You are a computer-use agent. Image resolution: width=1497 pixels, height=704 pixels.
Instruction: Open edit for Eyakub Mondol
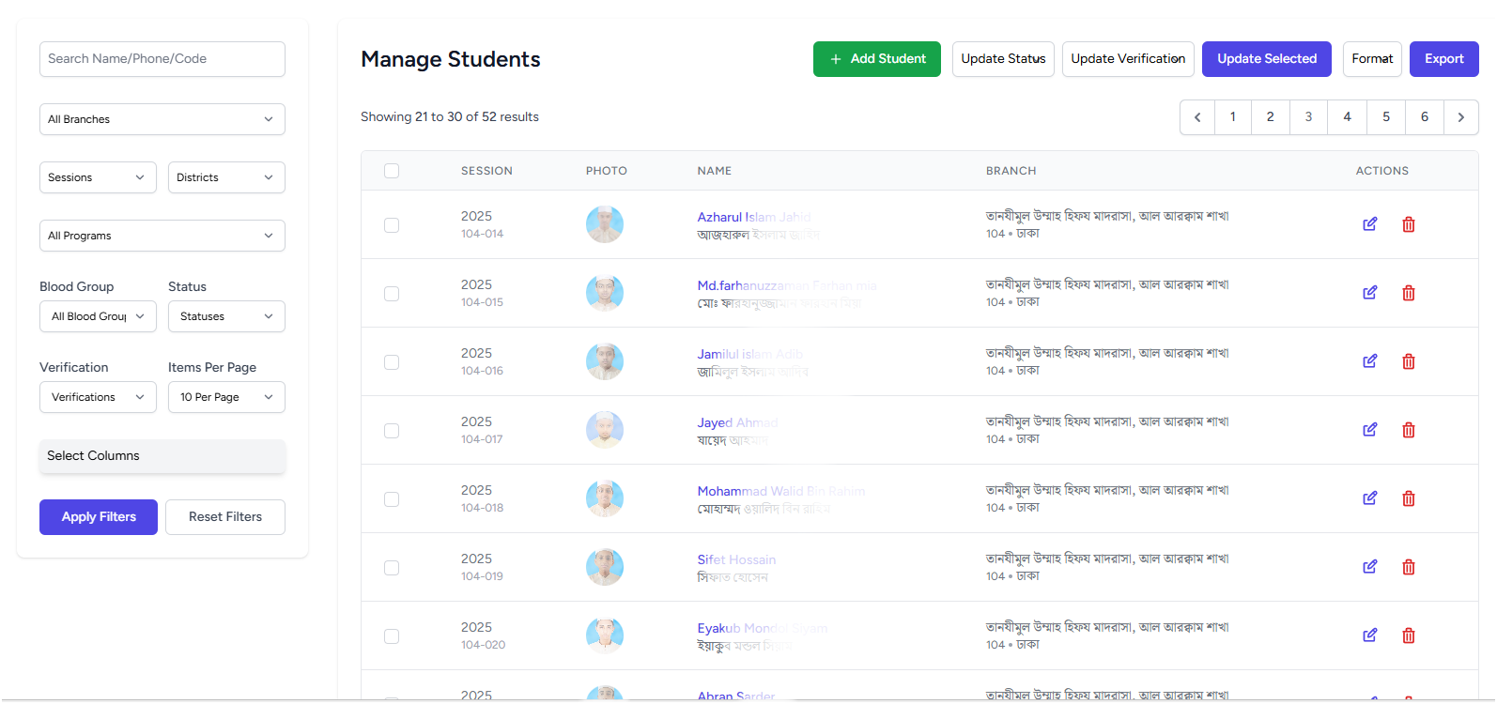click(x=1369, y=635)
